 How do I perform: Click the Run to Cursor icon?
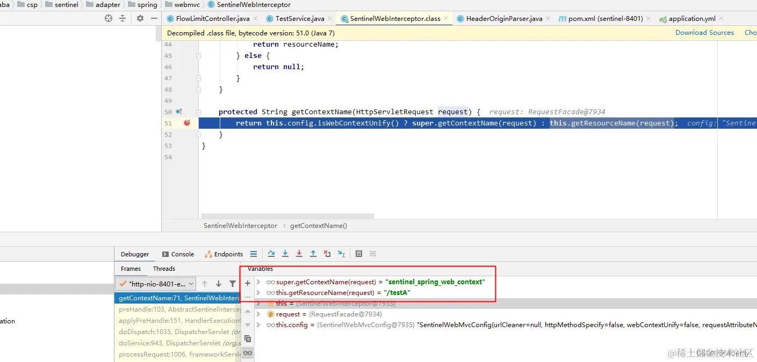(341, 254)
